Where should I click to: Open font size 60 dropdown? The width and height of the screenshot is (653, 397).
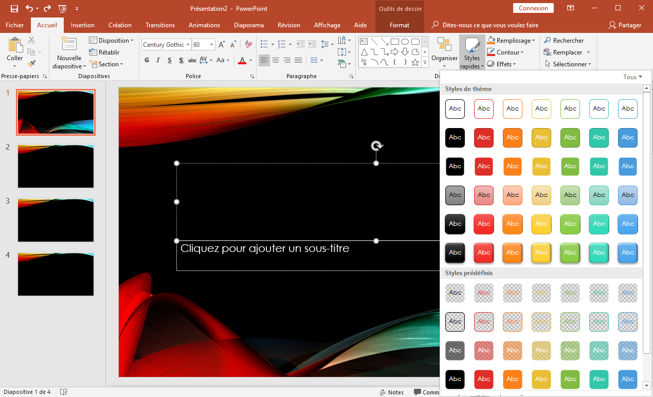point(211,45)
